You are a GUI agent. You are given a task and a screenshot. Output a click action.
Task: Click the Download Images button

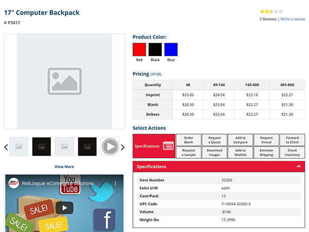[214, 153]
